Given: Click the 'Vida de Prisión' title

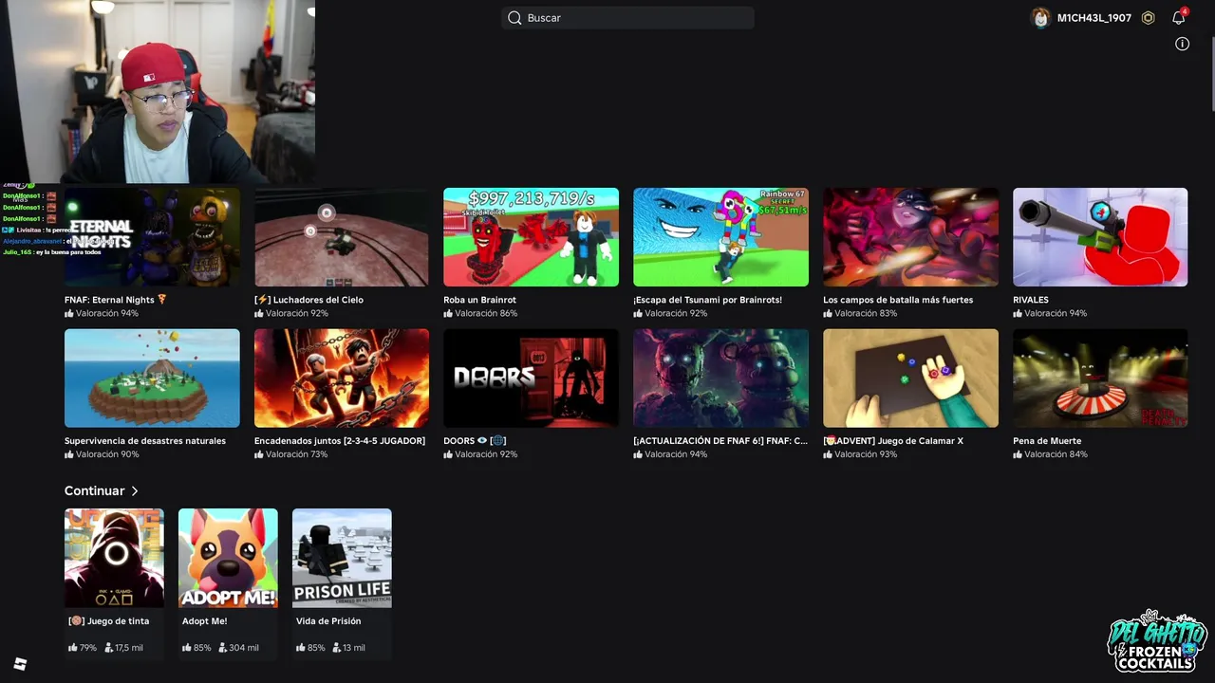Looking at the screenshot, I should click(x=328, y=621).
